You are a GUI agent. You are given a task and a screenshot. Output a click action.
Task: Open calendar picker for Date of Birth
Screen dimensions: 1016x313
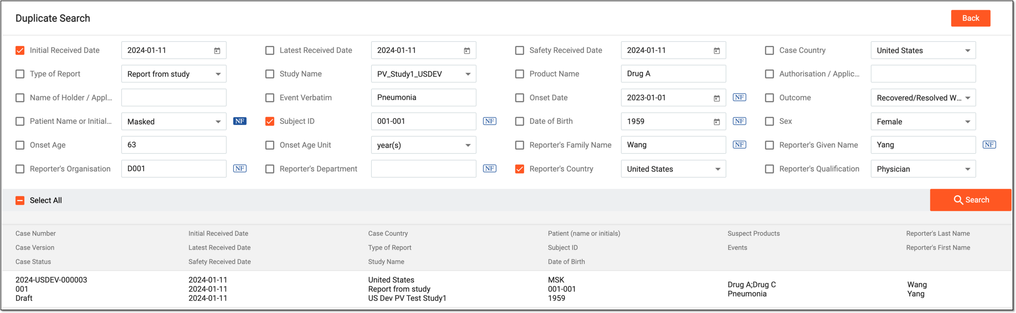(717, 122)
